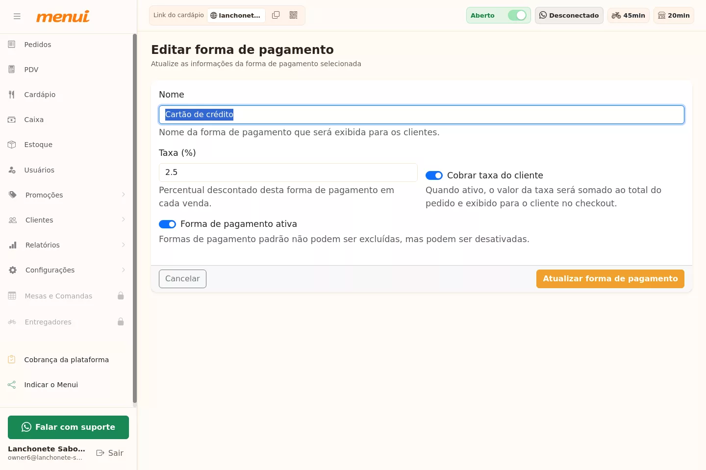Expand the Promoções submenu chevron
Screen dimensions: 706x470
(x=124, y=195)
